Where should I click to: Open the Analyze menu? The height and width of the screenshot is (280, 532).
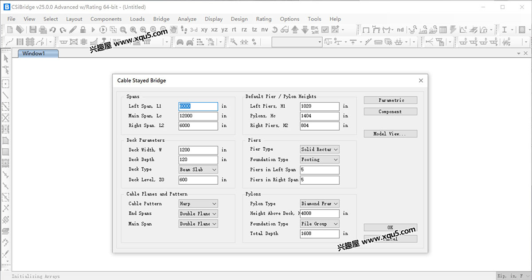(x=187, y=19)
